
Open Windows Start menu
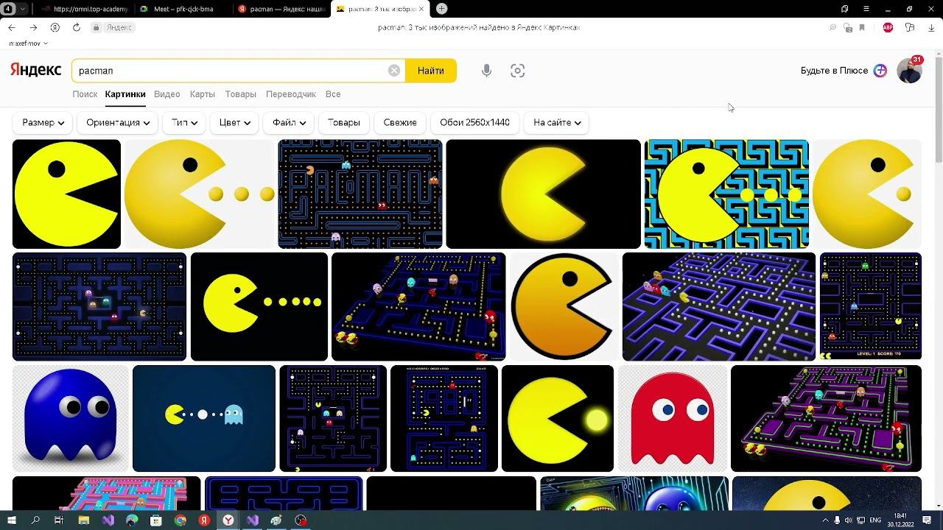tap(12, 520)
